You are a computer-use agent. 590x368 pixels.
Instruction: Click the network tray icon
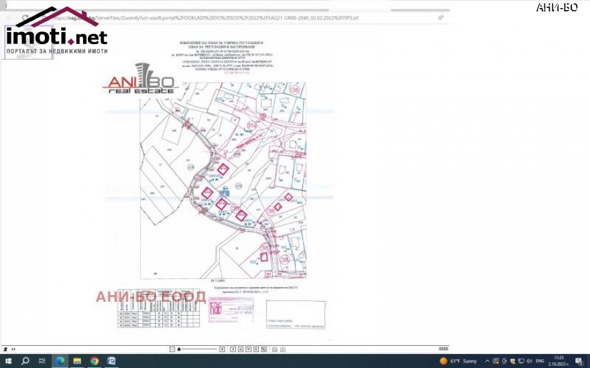521,361
